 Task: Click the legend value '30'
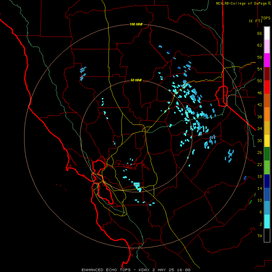[260, 141]
